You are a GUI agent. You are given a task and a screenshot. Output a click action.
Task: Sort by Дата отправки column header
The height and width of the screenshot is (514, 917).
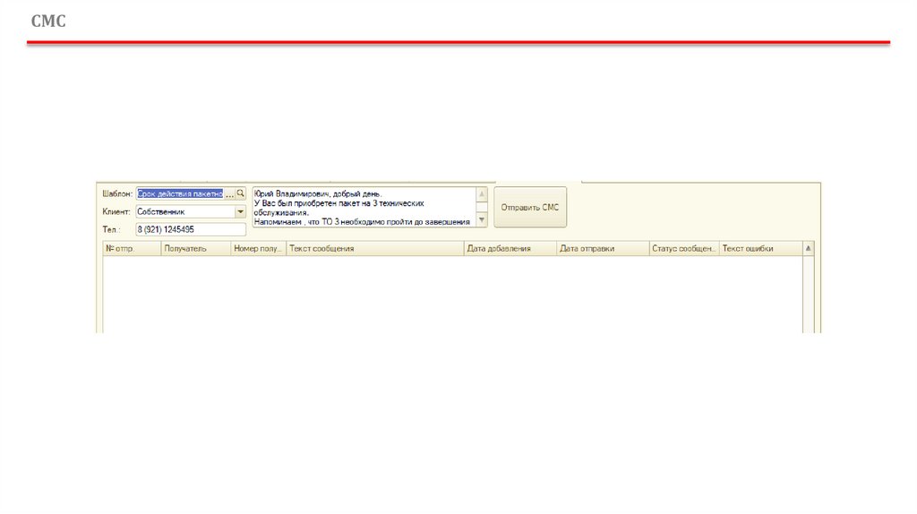pos(603,249)
